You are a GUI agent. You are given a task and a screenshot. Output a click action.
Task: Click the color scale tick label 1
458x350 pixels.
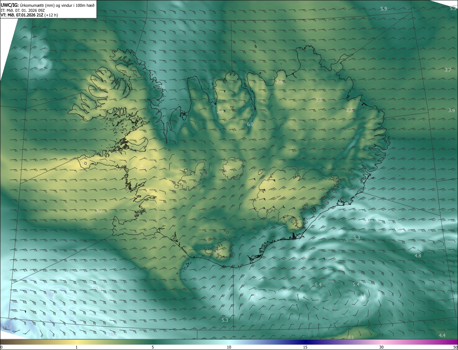pyautogui.click(x=77, y=347)
